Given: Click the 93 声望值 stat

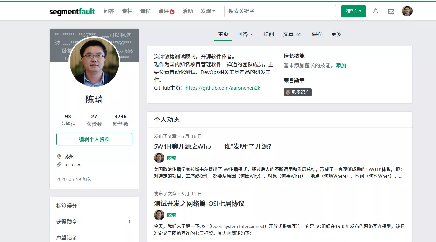Looking at the screenshot, I should (68, 120).
